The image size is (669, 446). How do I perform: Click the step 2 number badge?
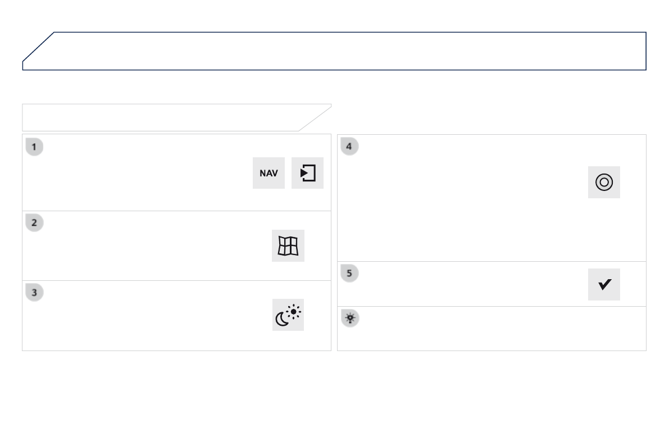[34, 222]
